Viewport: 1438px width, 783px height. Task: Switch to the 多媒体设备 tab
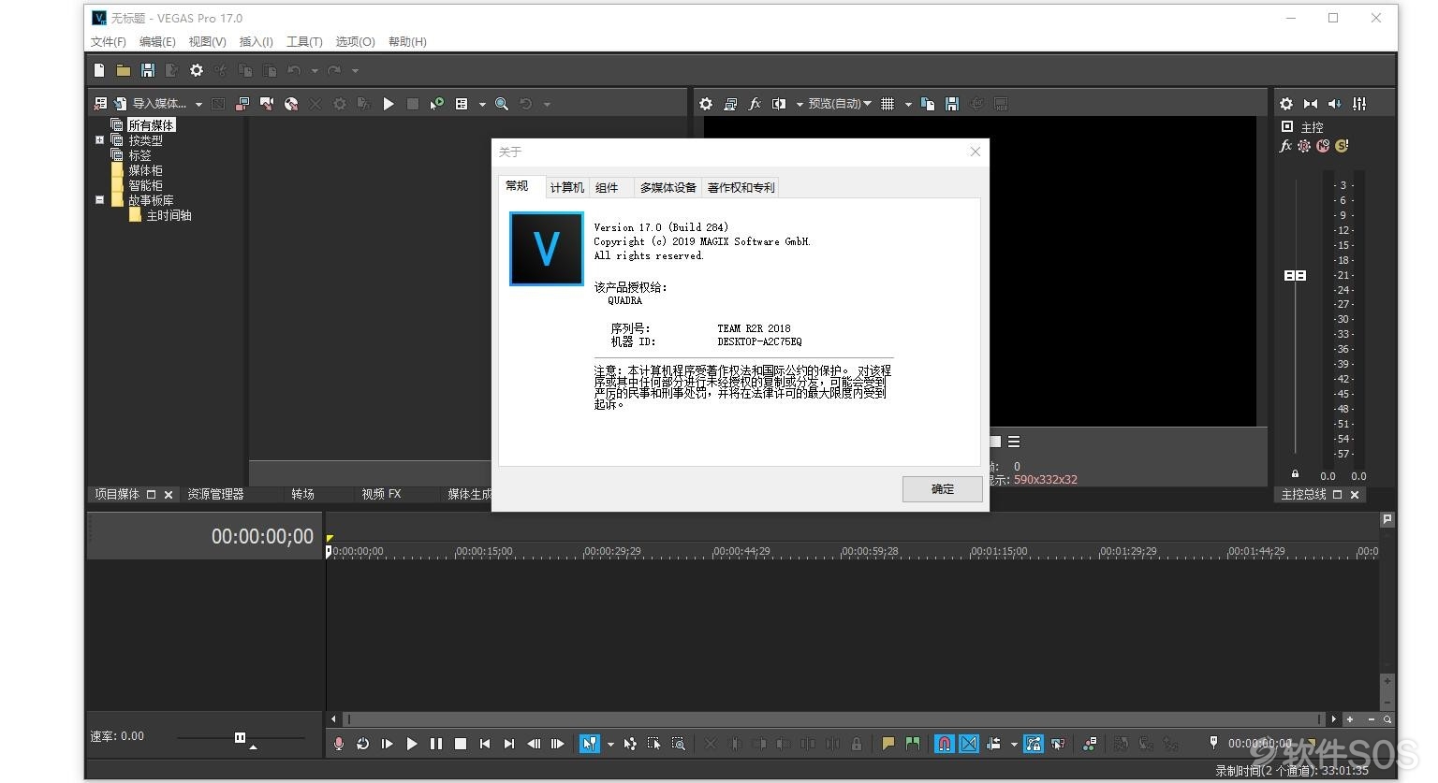point(668,188)
